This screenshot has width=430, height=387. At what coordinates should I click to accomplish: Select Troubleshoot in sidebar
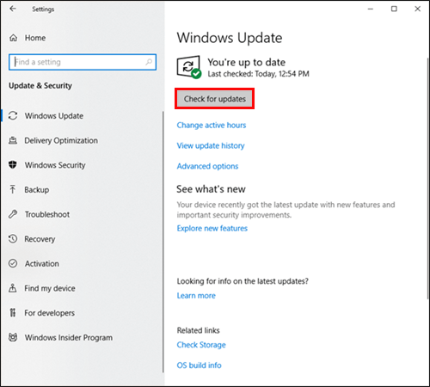[x=47, y=214]
